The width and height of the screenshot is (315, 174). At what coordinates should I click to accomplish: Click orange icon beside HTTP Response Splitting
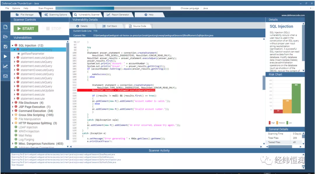pyautogui.click(x=16, y=123)
